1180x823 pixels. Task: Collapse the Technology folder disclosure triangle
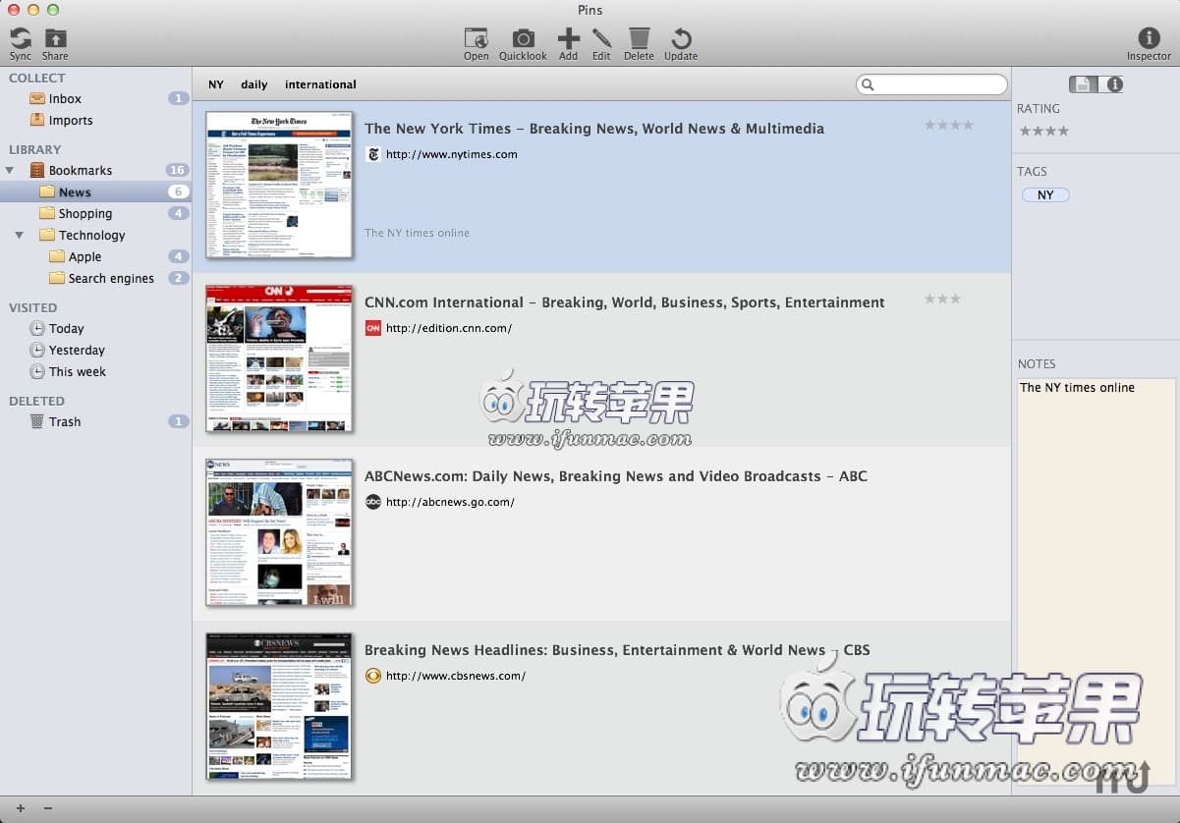(x=20, y=235)
